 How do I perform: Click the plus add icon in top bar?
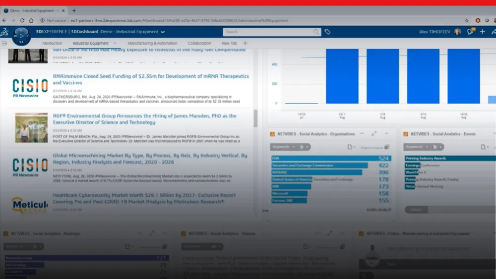(x=483, y=32)
